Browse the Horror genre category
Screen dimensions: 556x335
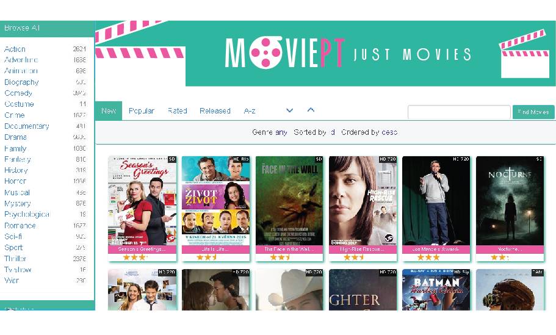[x=15, y=181]
